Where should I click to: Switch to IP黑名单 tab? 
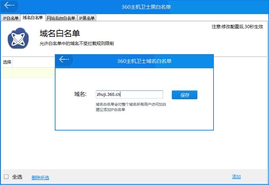87,18
